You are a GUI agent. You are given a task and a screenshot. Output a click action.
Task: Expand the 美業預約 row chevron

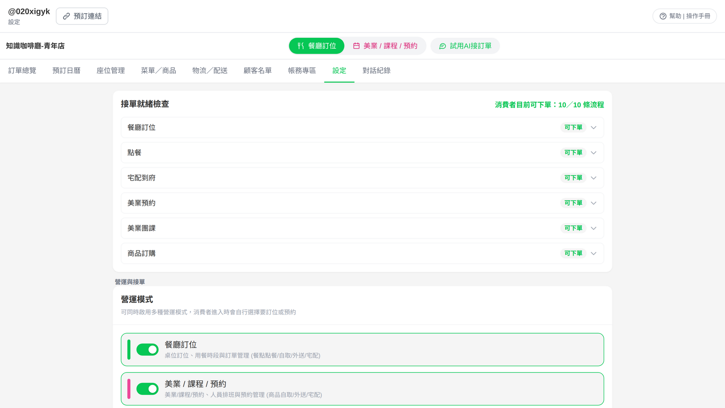[x=594, y=203]
